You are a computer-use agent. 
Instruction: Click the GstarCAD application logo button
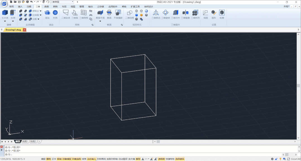tap(4, 3)
